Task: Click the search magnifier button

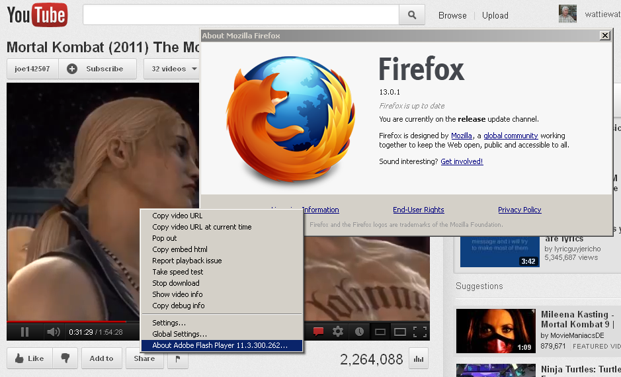Action: (412, 15)
